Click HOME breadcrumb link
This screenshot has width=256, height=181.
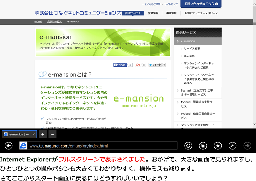coord(38,22)
